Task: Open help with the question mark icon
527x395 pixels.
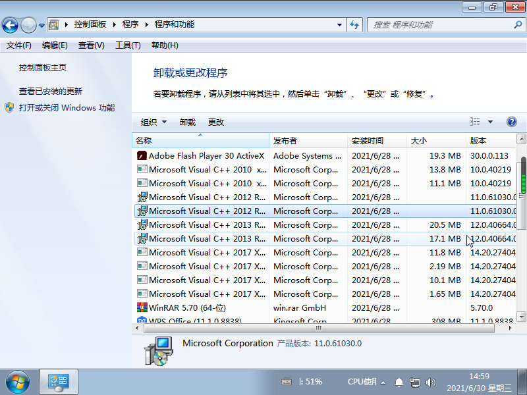Action: pos(512,122)
